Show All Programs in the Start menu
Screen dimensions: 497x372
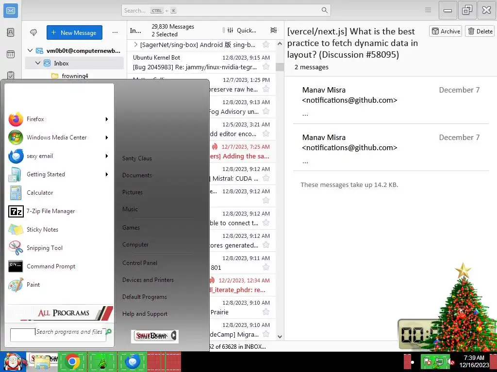pos(60,313)
